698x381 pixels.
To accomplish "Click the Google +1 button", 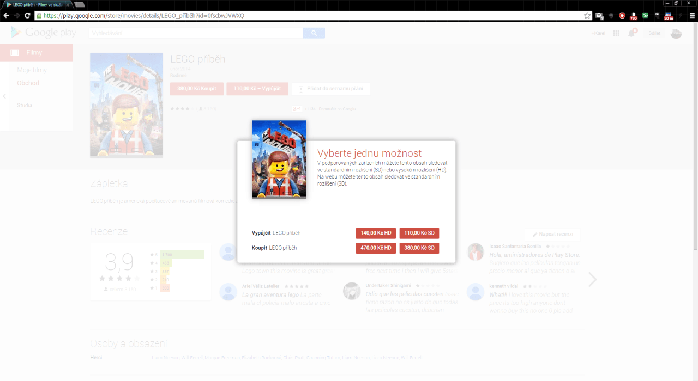I will tap(297, 109).
